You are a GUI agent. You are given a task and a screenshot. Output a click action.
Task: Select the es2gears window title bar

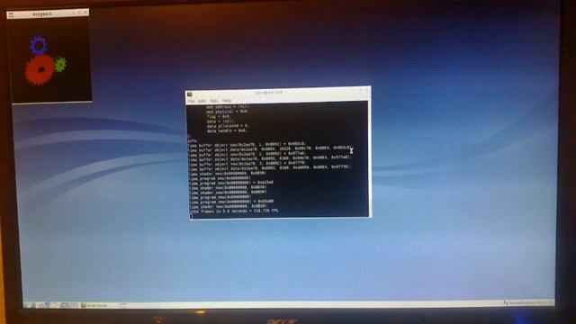point(48,13)
